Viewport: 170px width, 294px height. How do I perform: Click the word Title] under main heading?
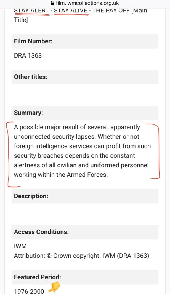pos(21,20)
